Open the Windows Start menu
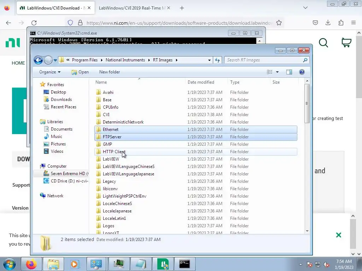The image size is (362, 271). 9,264
